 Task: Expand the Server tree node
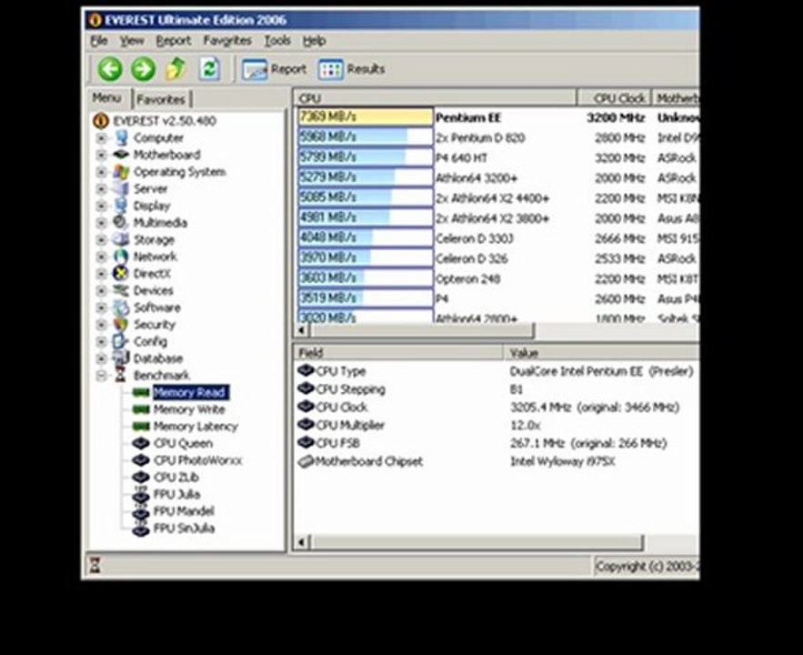point(102,188)
